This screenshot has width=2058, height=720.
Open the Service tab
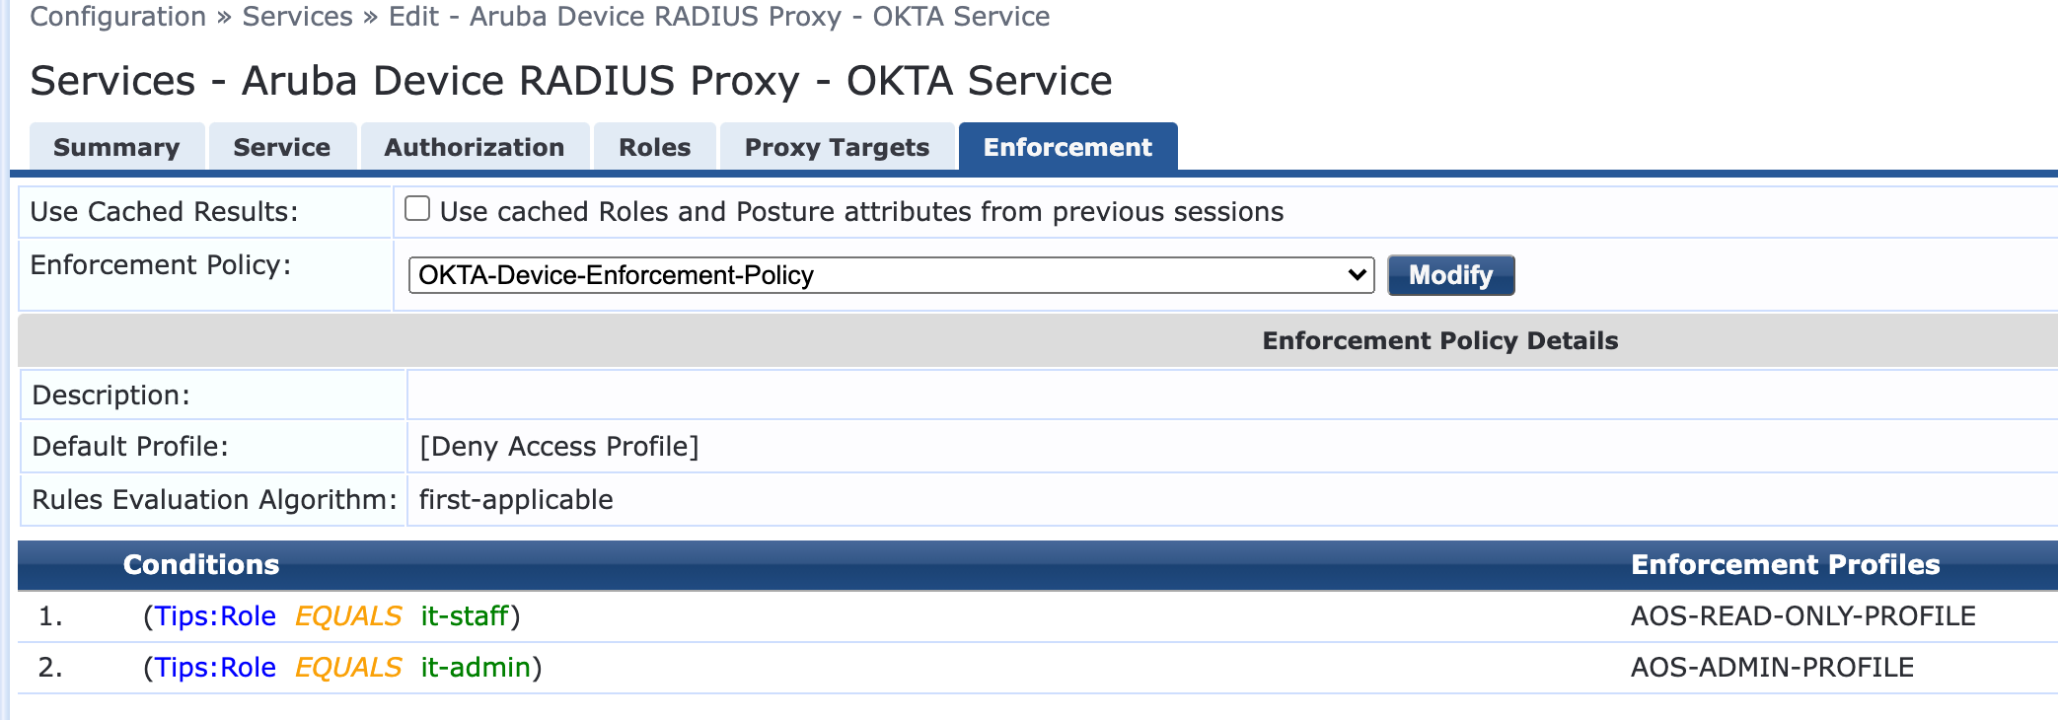tap(281, 147)
